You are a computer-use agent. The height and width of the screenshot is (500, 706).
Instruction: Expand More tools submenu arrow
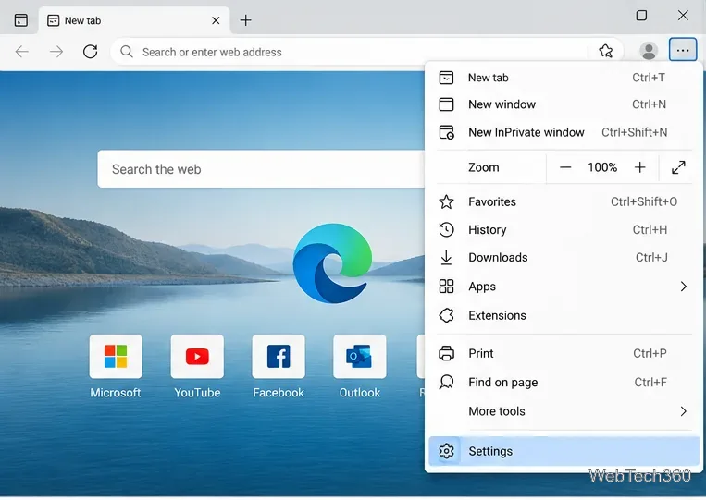pyautogui.click(x=684, y=411)
